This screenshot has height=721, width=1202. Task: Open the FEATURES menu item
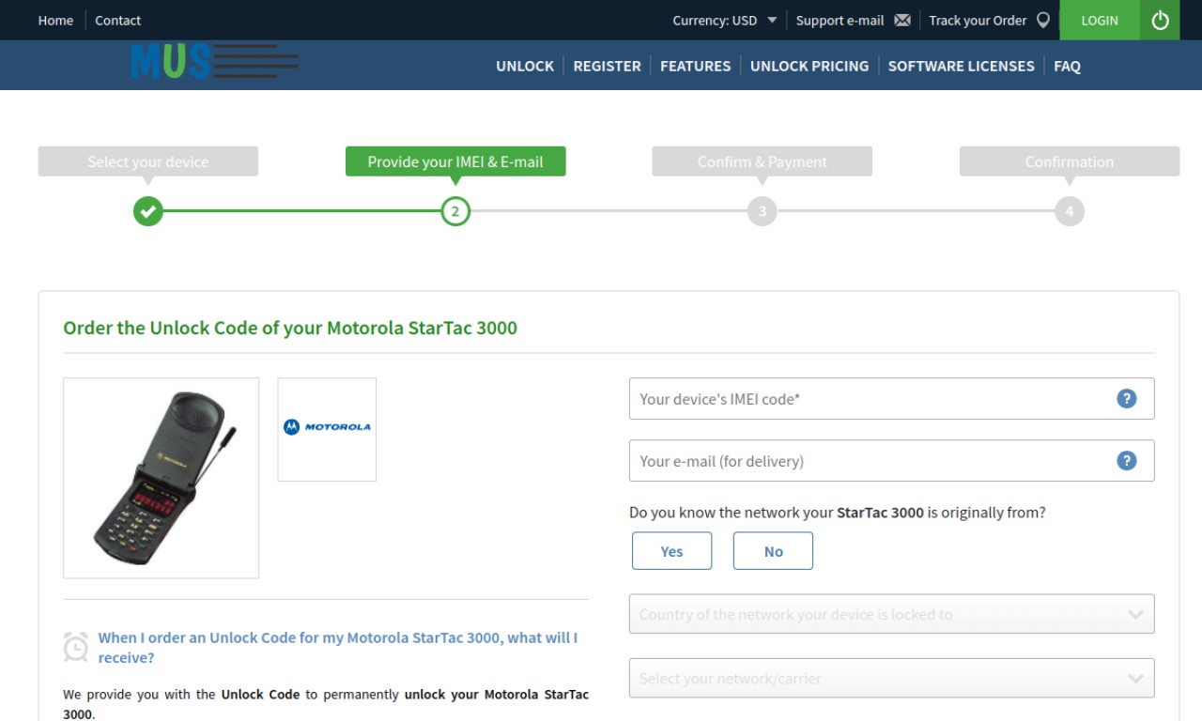click(x=695, y=66)
